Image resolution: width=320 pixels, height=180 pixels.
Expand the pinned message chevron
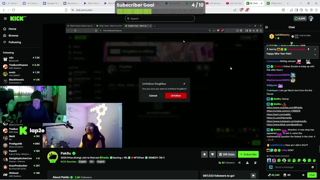(x=315, y=54)
